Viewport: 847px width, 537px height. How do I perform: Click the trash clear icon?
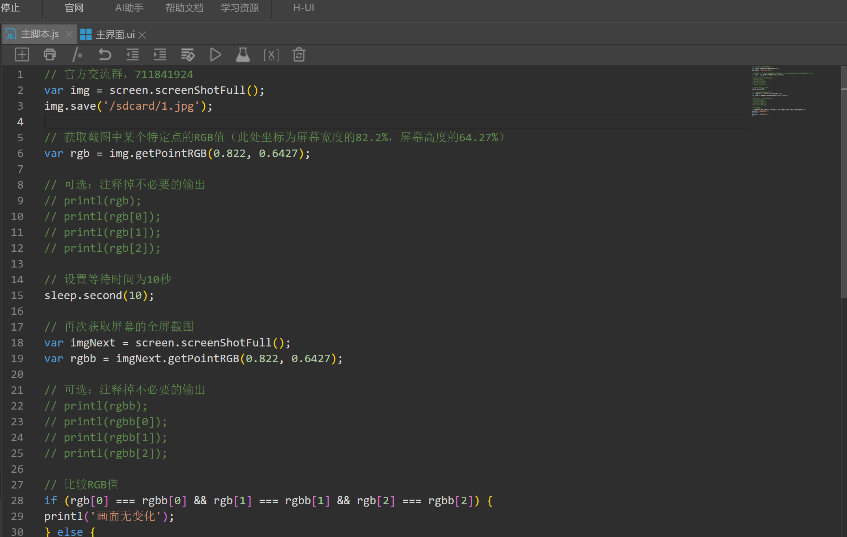tap(299, 54)
